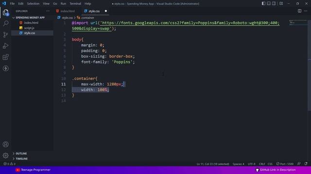Image resolution: width=311 pixels, height=174 pixels.
Task: Click the minimap preview
Action: (298, 22)
